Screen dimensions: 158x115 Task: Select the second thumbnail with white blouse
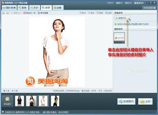31,101
